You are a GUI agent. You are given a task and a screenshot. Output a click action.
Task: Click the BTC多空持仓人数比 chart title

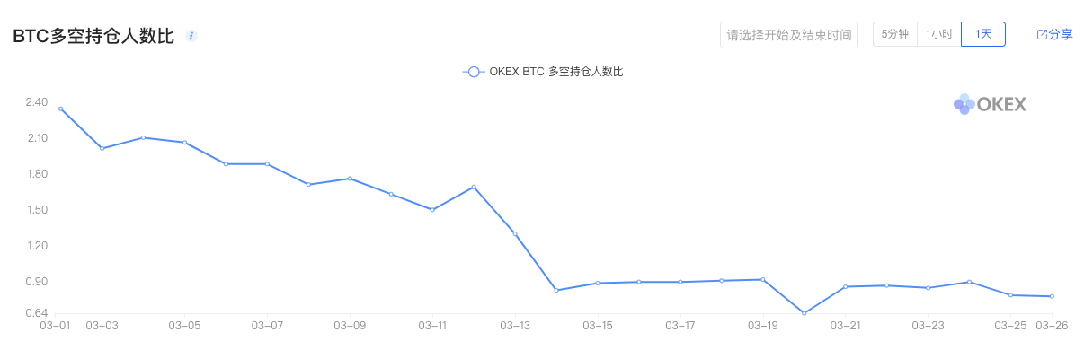click(x=93, y=36)
